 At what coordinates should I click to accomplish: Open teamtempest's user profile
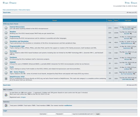coord(127,29)
